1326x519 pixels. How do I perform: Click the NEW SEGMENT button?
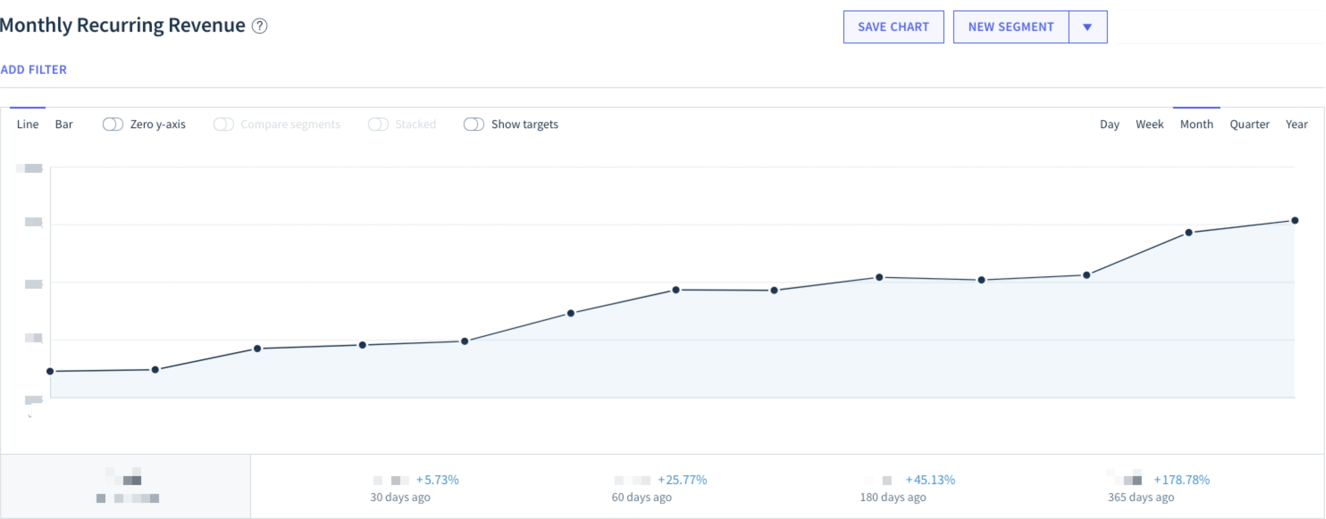(x=1011, y=27)
